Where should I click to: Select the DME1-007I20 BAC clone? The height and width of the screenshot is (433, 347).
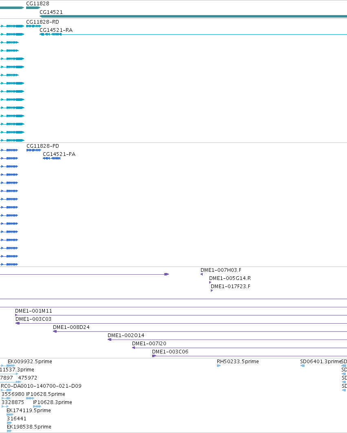(x=239, y=348)
